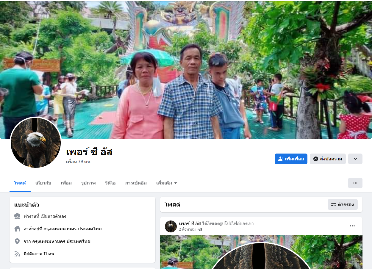The height and width of the screenshot is (269, 372).
Task: Click the globe public audience icon
Action: point(200,229)
